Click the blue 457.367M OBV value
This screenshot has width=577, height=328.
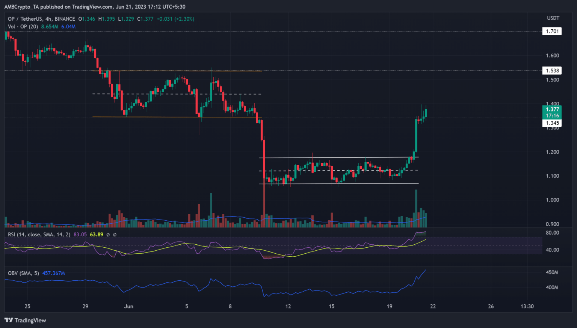(53, 273)
